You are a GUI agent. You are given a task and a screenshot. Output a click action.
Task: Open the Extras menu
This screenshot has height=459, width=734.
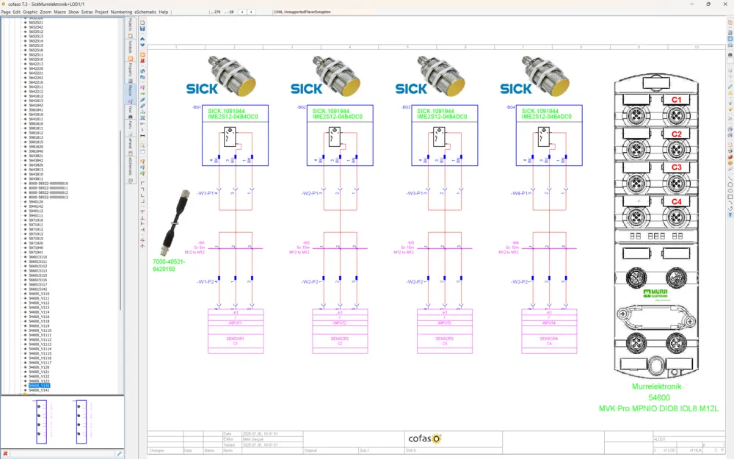pos(87,12)
